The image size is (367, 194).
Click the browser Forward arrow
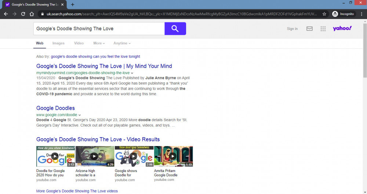[15, 14]
